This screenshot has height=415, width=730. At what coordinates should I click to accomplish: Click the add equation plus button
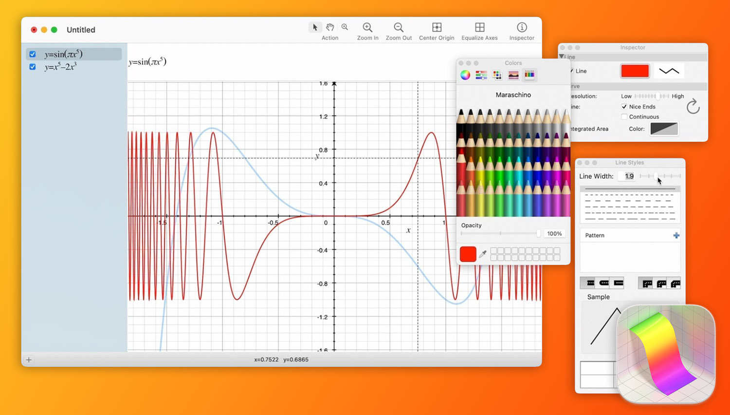tap(29, 360)
